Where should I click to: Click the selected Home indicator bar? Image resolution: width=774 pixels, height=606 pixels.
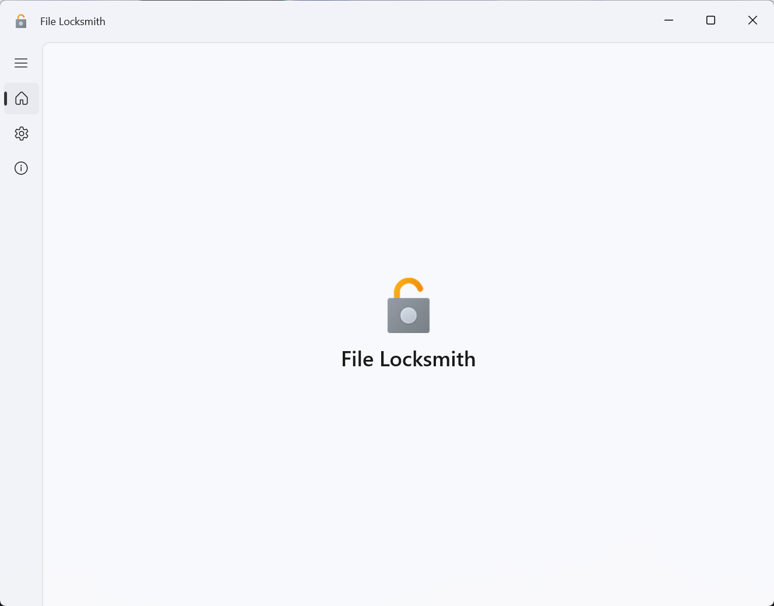[6, 99]
